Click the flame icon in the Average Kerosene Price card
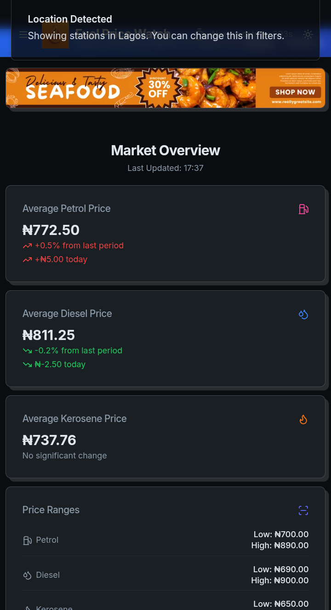Viewport: 331px width, 610px height. click(x=303, y=419)
